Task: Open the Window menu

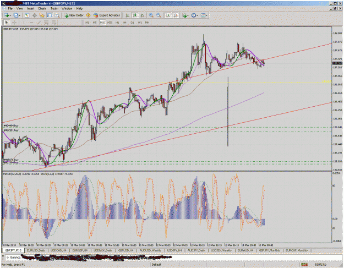Action: (x=67, y=9)
